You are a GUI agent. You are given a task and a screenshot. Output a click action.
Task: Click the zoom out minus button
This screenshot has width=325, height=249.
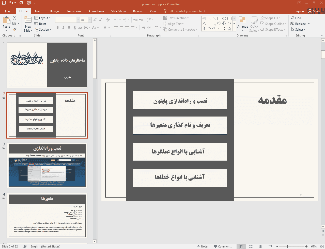[277, 246]
